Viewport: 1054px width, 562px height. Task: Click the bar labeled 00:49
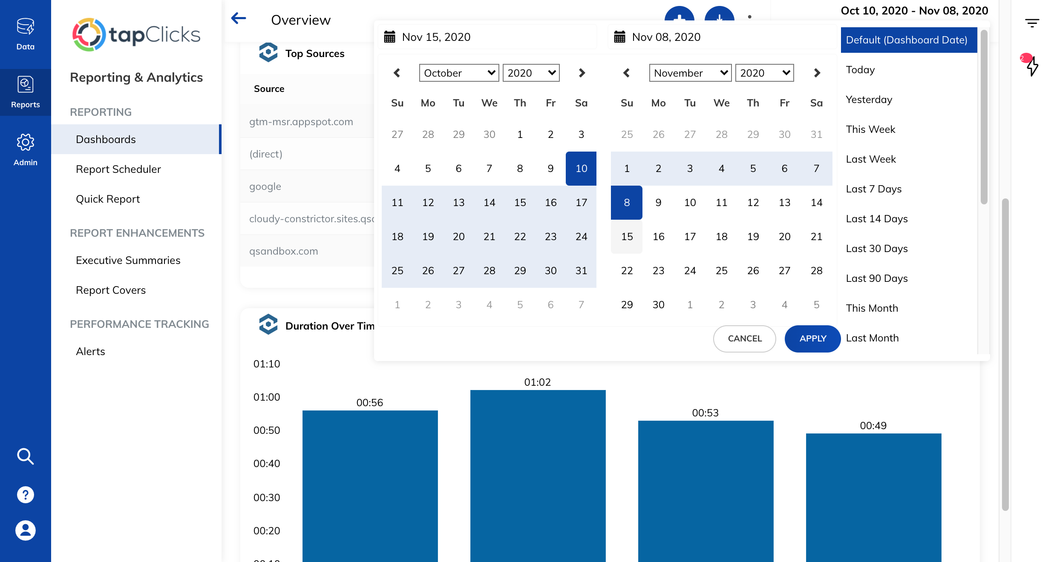(873, 498)
